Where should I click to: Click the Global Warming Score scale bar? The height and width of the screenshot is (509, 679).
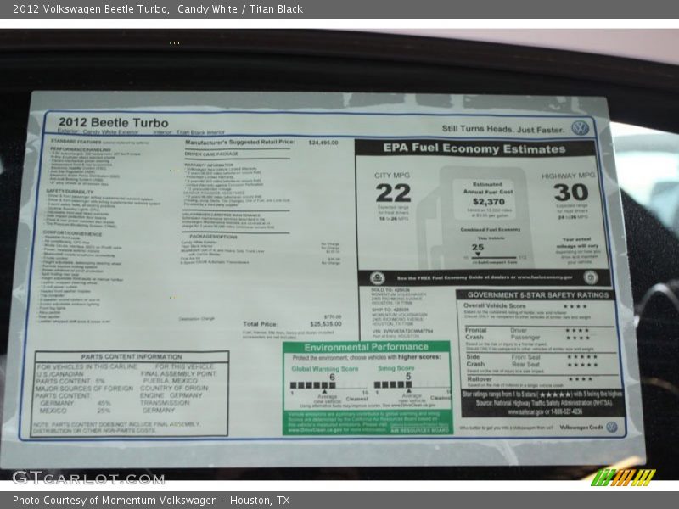319,384
